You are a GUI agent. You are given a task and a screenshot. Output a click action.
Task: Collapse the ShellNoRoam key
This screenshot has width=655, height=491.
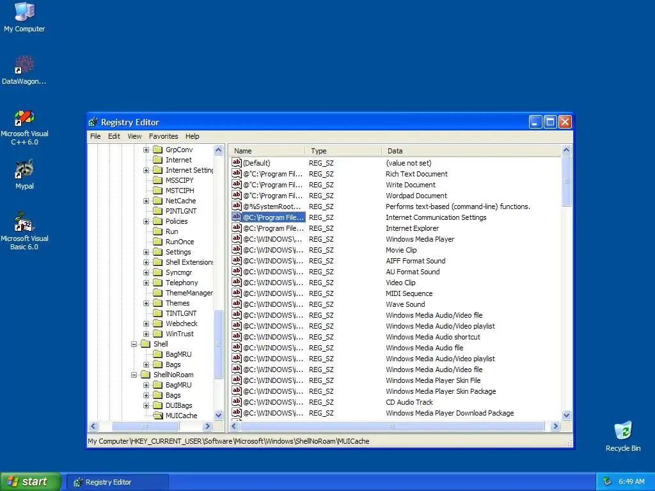click(x=134, y=375)
